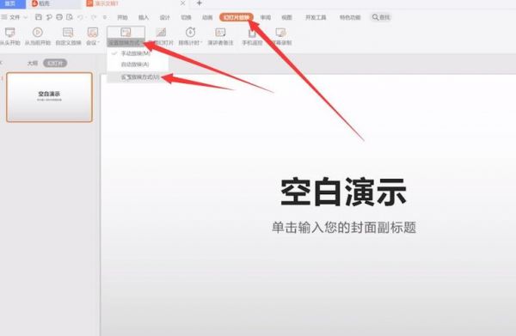
Task: Click the 从当前开始 play-from-current icon
Action: [38, 32]
